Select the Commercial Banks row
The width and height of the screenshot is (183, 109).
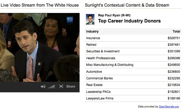[x=133, y=78]
